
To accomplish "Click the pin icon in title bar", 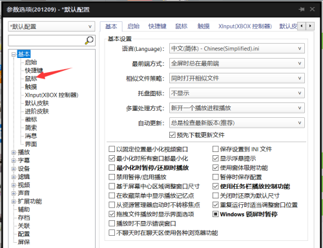I will coord(302,9).
